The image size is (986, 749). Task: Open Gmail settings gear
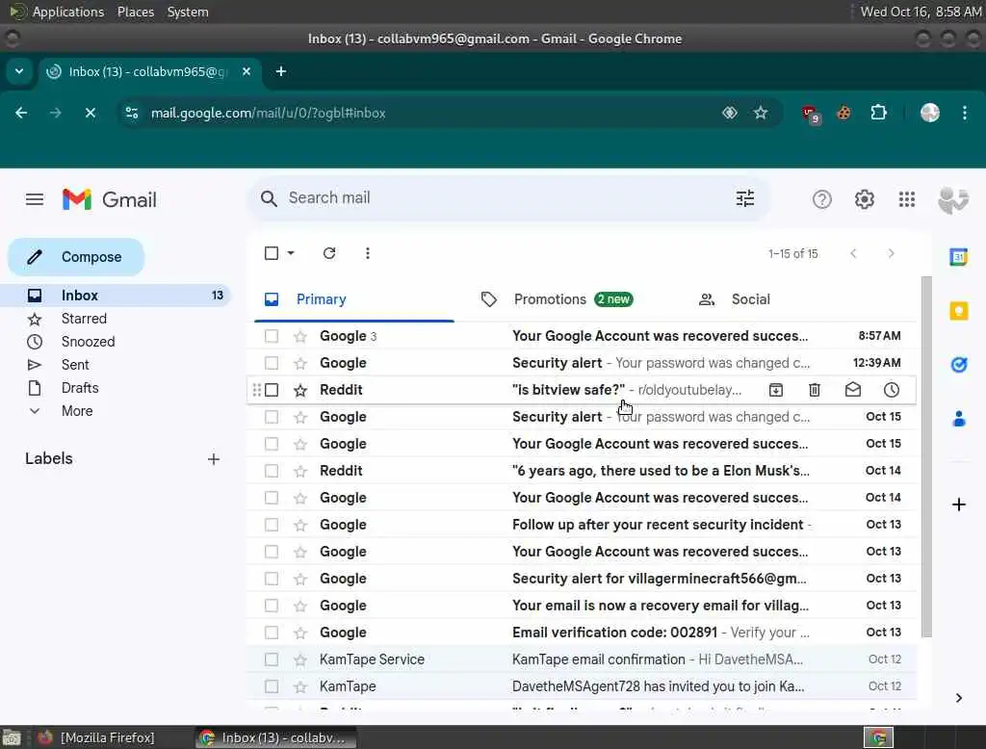[x=864, y=200]
